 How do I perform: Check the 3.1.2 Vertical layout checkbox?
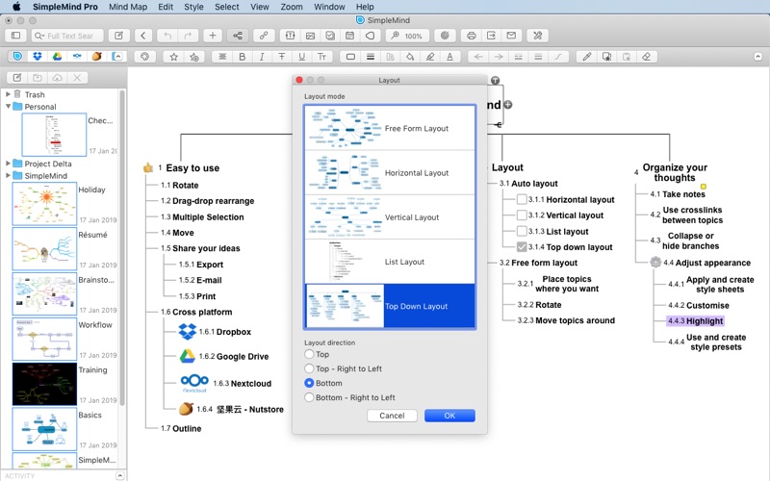coord(522,215)
